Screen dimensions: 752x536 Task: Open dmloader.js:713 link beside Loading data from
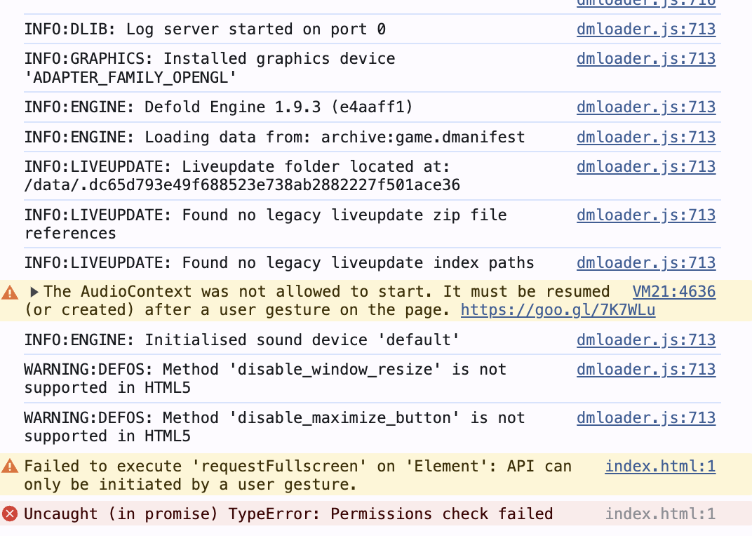646,138
